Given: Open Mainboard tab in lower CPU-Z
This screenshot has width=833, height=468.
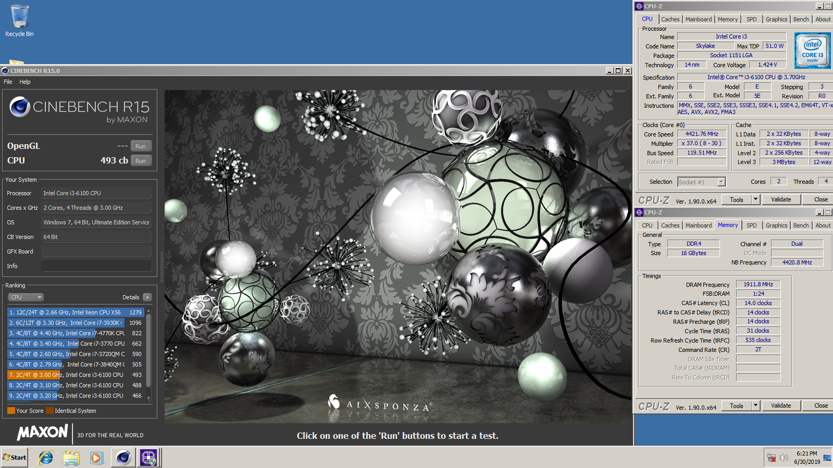Looking at the screenshot, I should [x=699, y=225].
